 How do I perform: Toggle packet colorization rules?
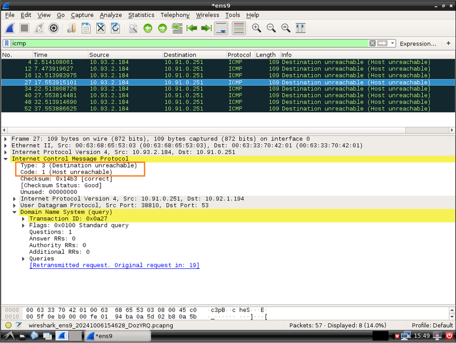239,28
